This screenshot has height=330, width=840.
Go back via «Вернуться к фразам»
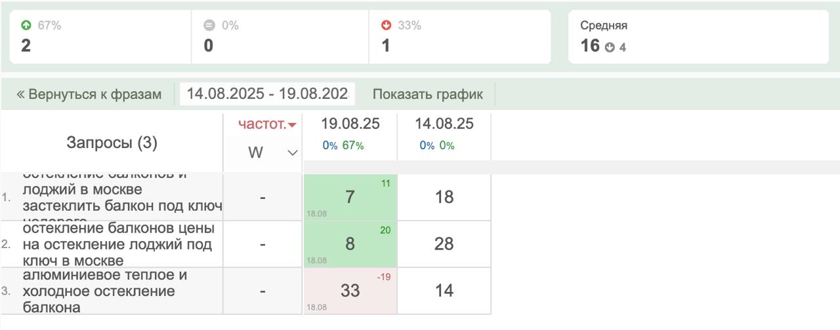click(x=89, y=94)
